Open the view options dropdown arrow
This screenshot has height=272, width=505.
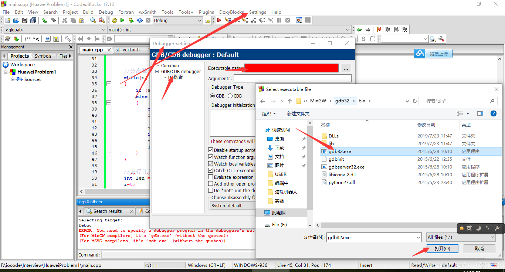(468, 113)
